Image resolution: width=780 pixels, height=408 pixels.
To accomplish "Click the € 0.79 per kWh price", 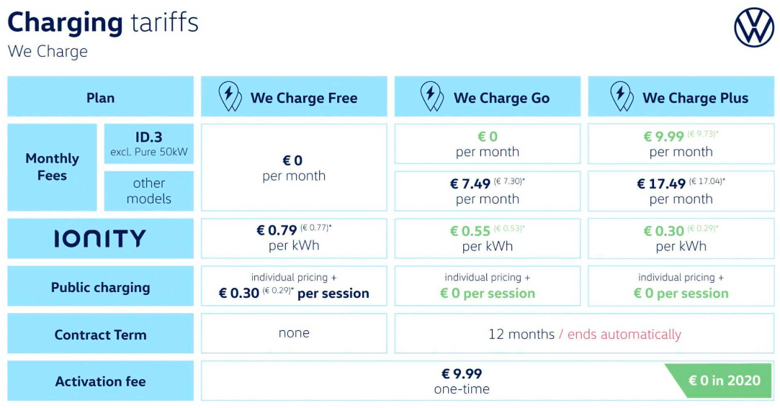I will (294, 238).
